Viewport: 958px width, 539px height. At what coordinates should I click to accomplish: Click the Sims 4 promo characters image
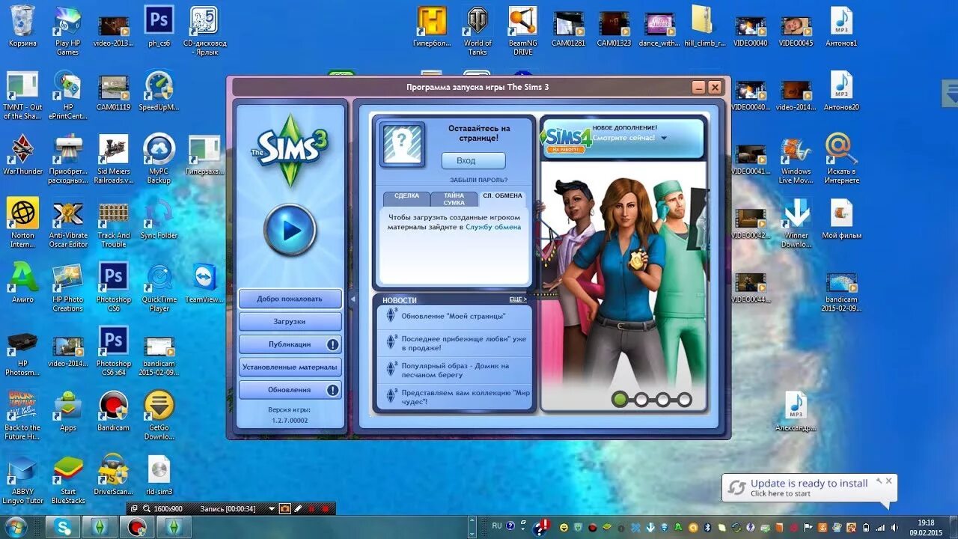tap(623, 284)
